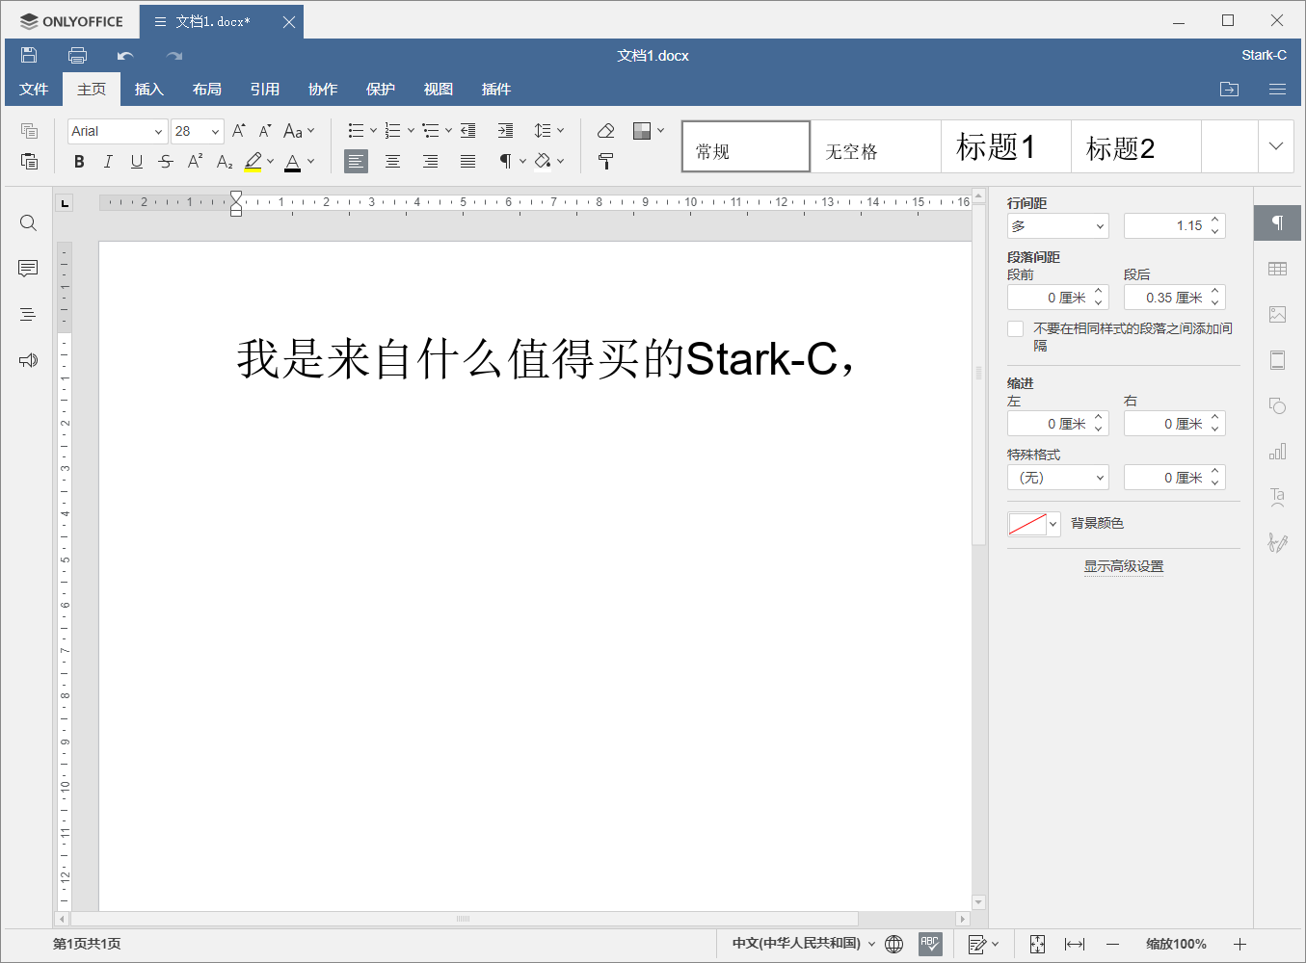Viewport: 1306px width, 963px height.
Task: Toggle Strikethrough formatting
Action: point(166,161)
